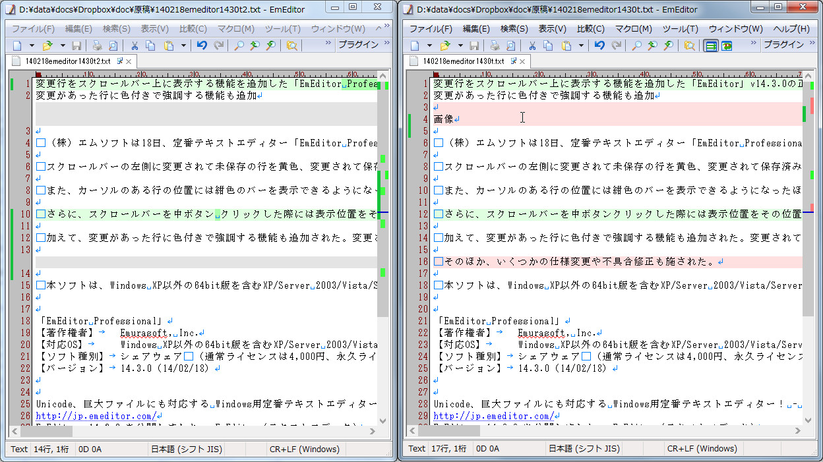Click Print icon in 1430t.txt window
Screen dimensions: 823x462
495,45
